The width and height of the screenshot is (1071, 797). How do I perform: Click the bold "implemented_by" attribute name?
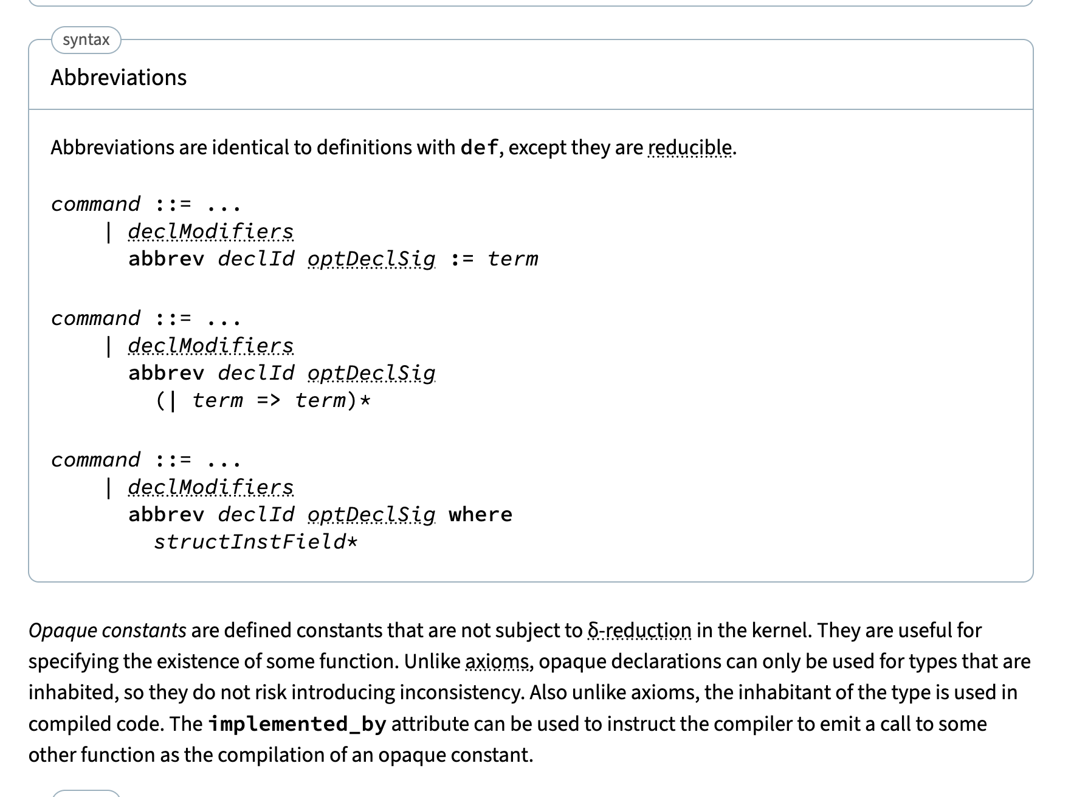[x=297, y=724]
